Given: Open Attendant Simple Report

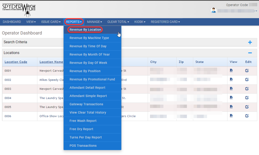Looking at the screenshot, I should [92, 96].
